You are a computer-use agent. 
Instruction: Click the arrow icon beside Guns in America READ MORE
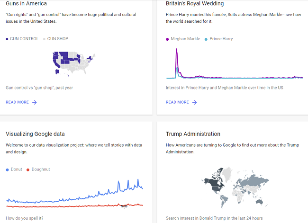pos(35,102)
